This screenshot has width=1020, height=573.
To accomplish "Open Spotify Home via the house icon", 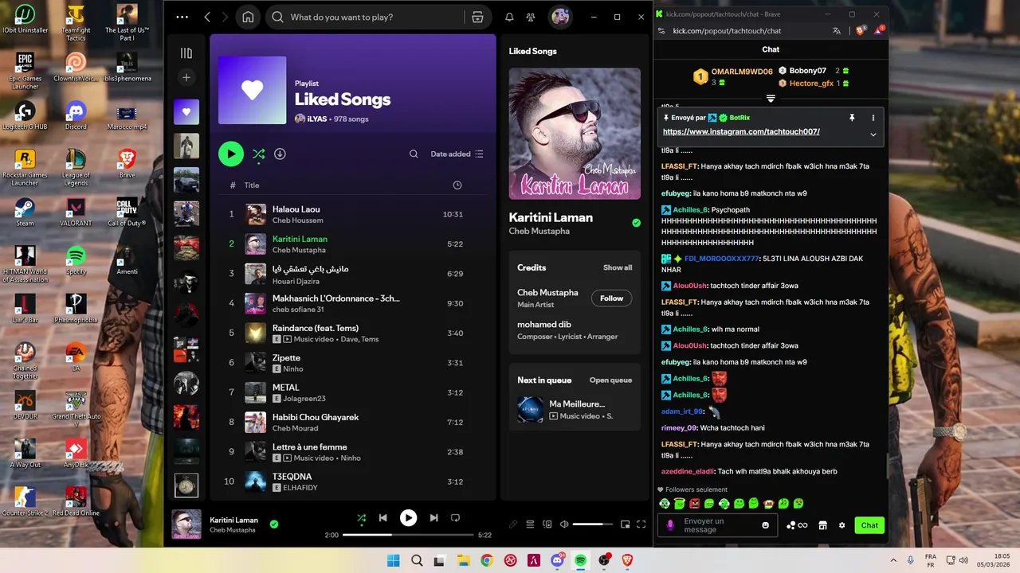I will 248,17.
